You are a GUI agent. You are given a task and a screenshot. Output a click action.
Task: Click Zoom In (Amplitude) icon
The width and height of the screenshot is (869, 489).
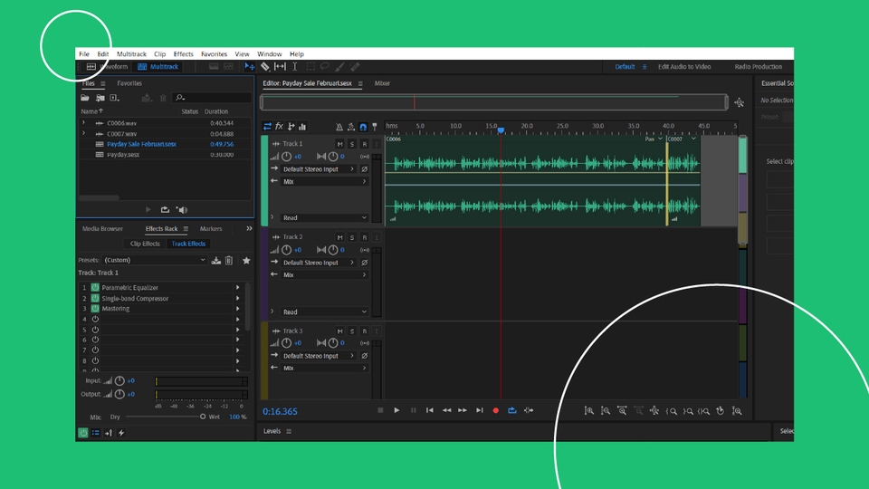(x=589, y=411)
